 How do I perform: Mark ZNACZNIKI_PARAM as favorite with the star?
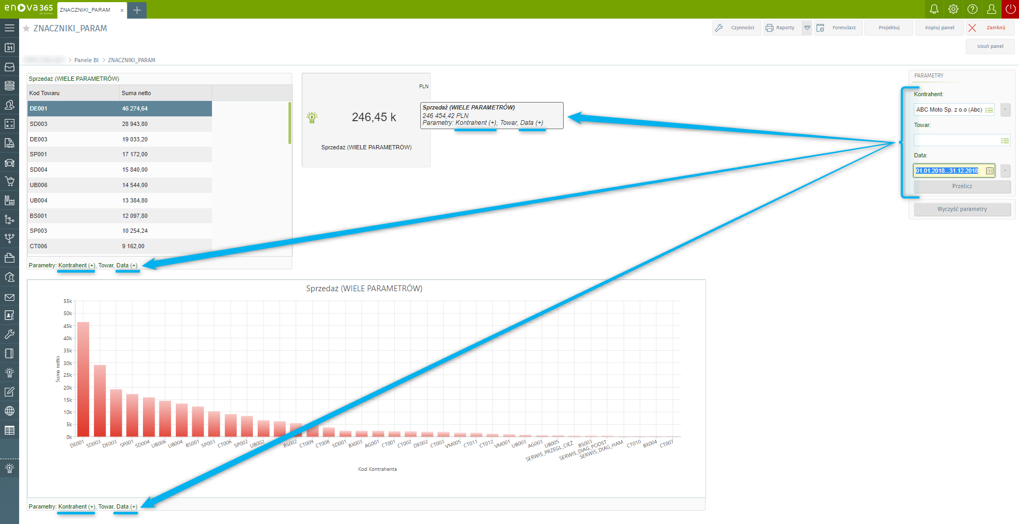point(26,29)
